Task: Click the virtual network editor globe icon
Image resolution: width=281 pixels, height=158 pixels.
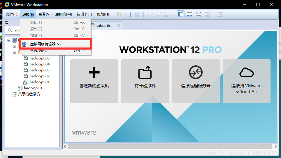Action: point(24,44)
